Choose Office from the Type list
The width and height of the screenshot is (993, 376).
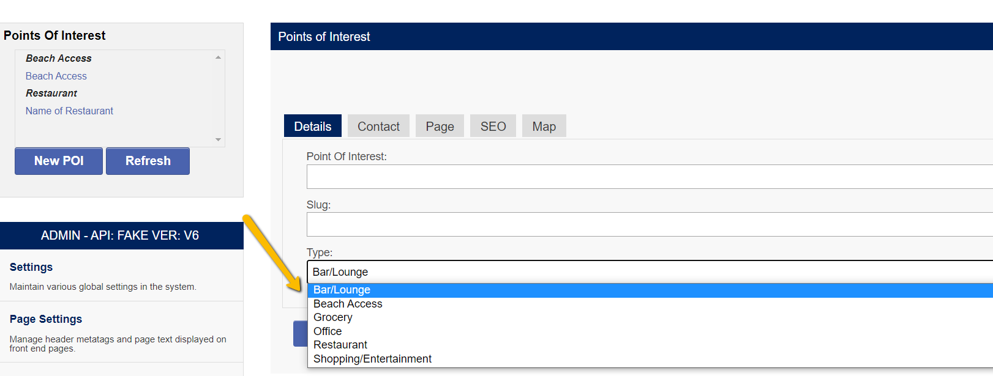(x=650, y=331)
